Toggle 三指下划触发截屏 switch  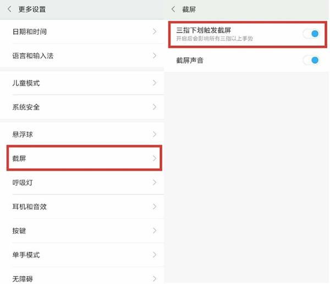click(311, 34)
